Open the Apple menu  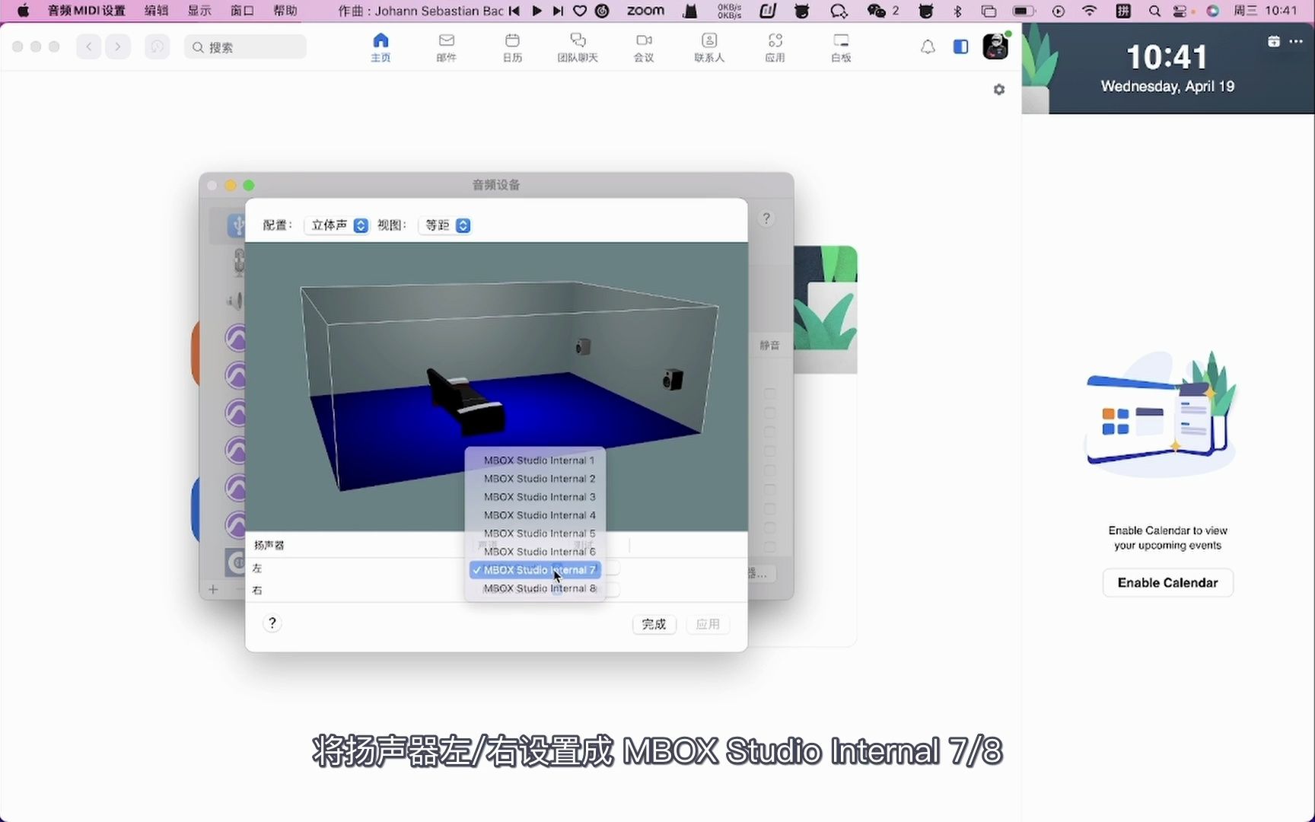(23, 11)
